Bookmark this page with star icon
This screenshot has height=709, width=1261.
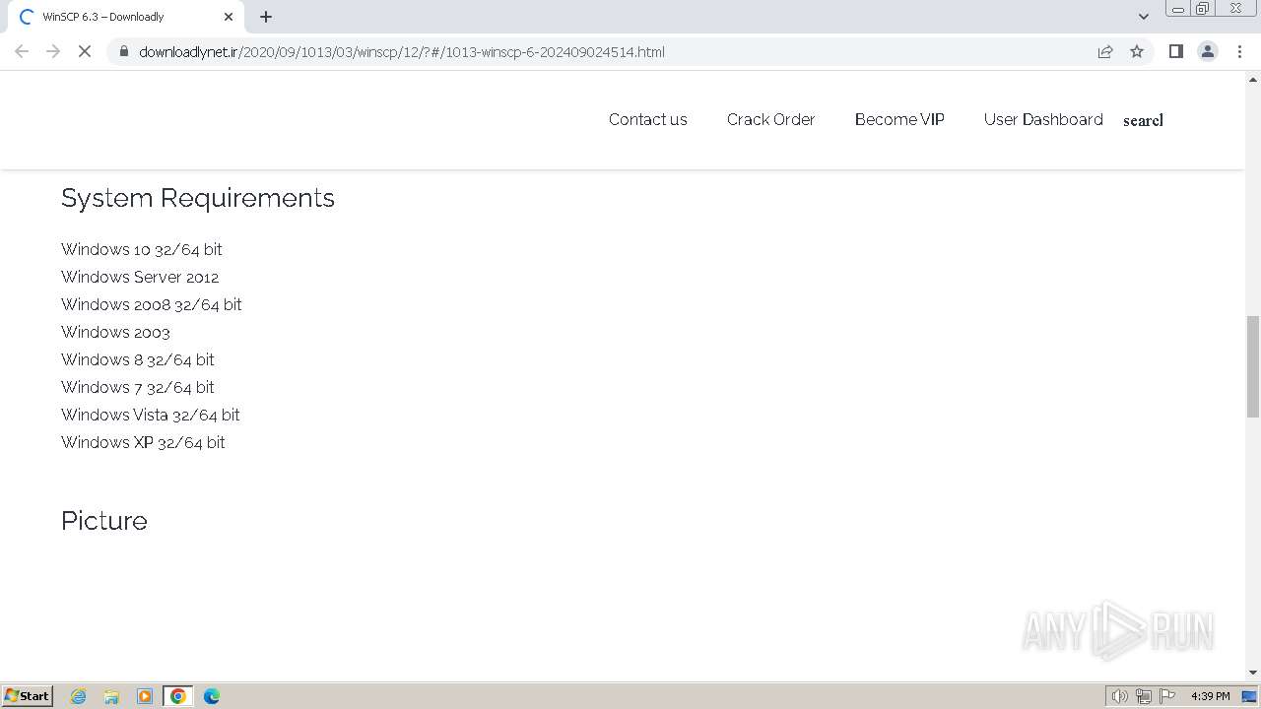click(1137, 51)
